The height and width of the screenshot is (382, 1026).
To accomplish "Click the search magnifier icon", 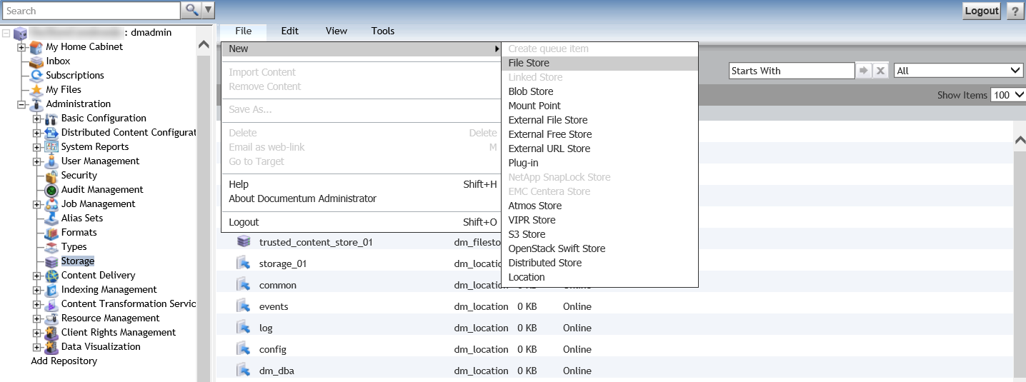I will point(191,10).
